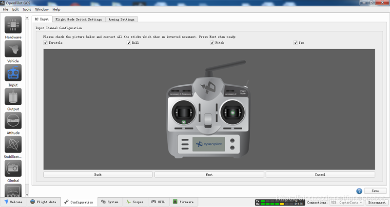
Task: Click the center slider on transmitter image
Action: pos(208,120)
